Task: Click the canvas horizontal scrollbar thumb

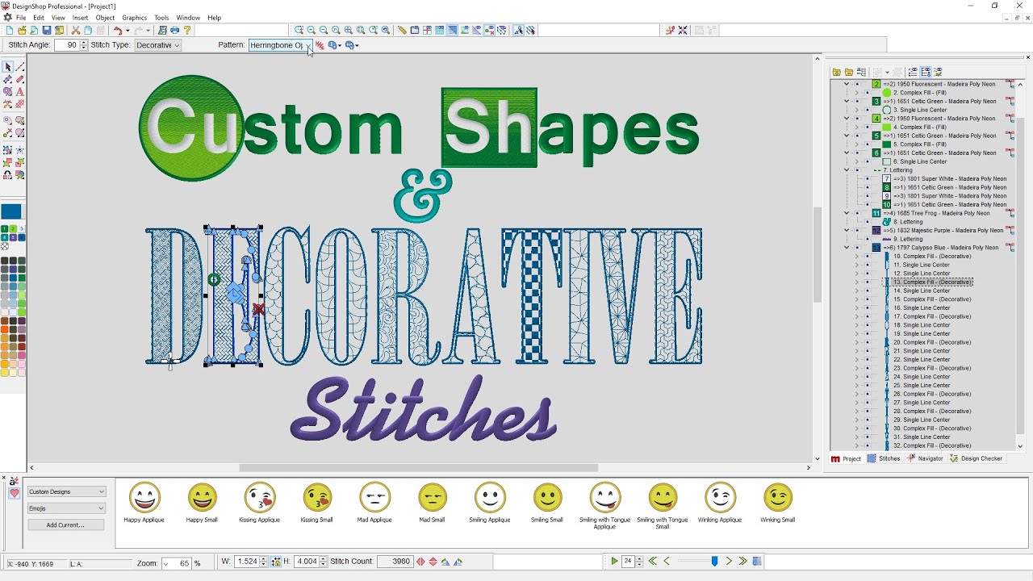Action: [x=418, y=467]
